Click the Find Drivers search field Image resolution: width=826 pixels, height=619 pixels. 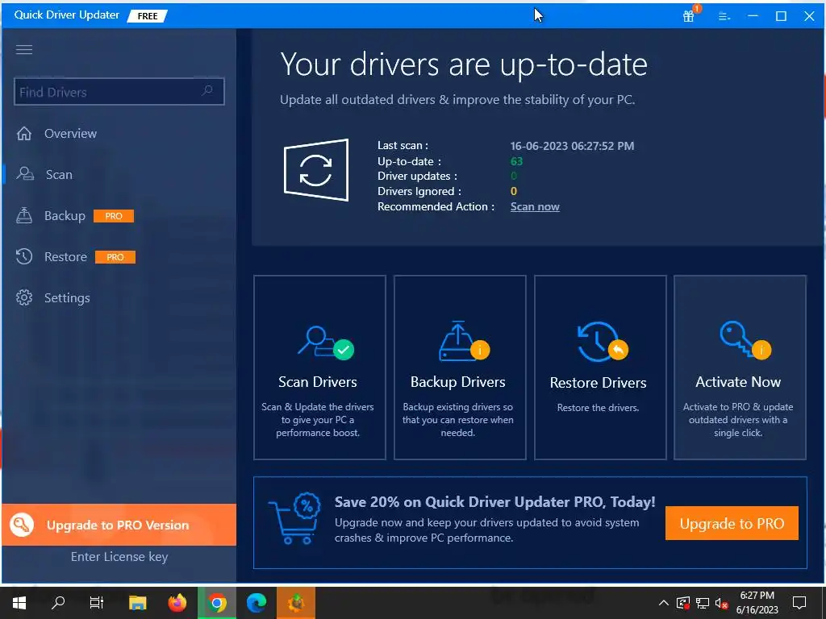pos(119,92)
